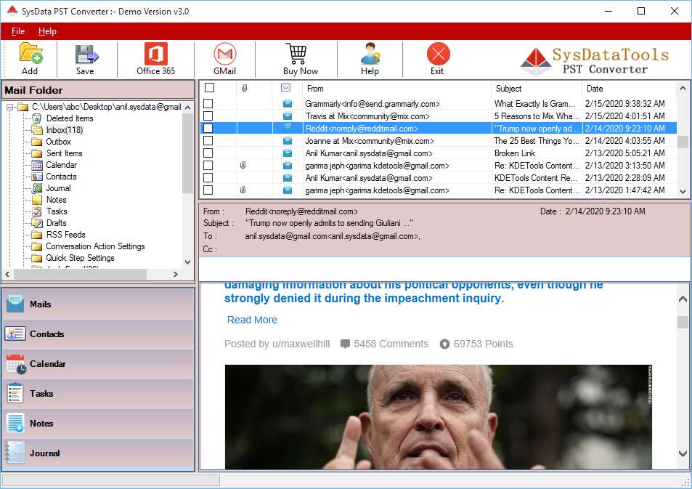Image resolution: width=692 pixels, height=489 pixels.
Task: Check the Reddit email checkbox
Action: pos(208,129)
